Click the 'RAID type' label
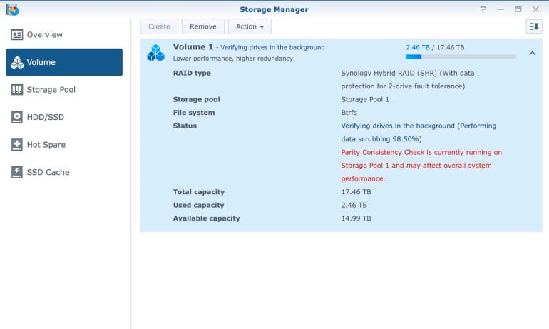Viewport: 549px width, 329px height. pyautogui.click(x=192, y=74)
